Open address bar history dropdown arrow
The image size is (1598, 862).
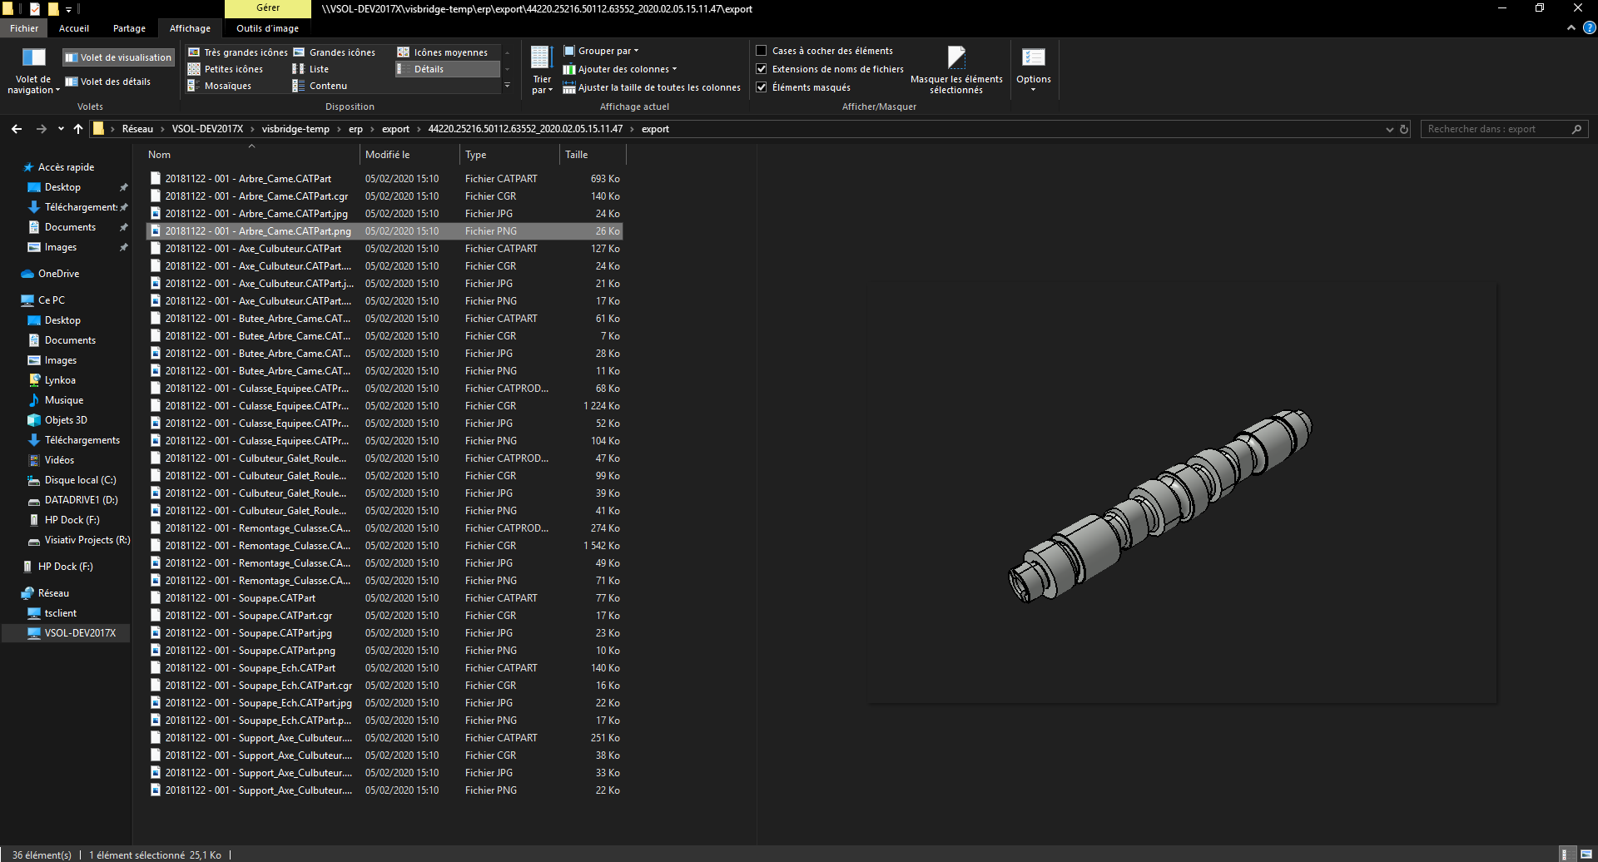(1389, 129)
